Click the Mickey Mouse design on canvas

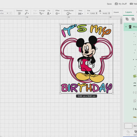coord(86,59)
